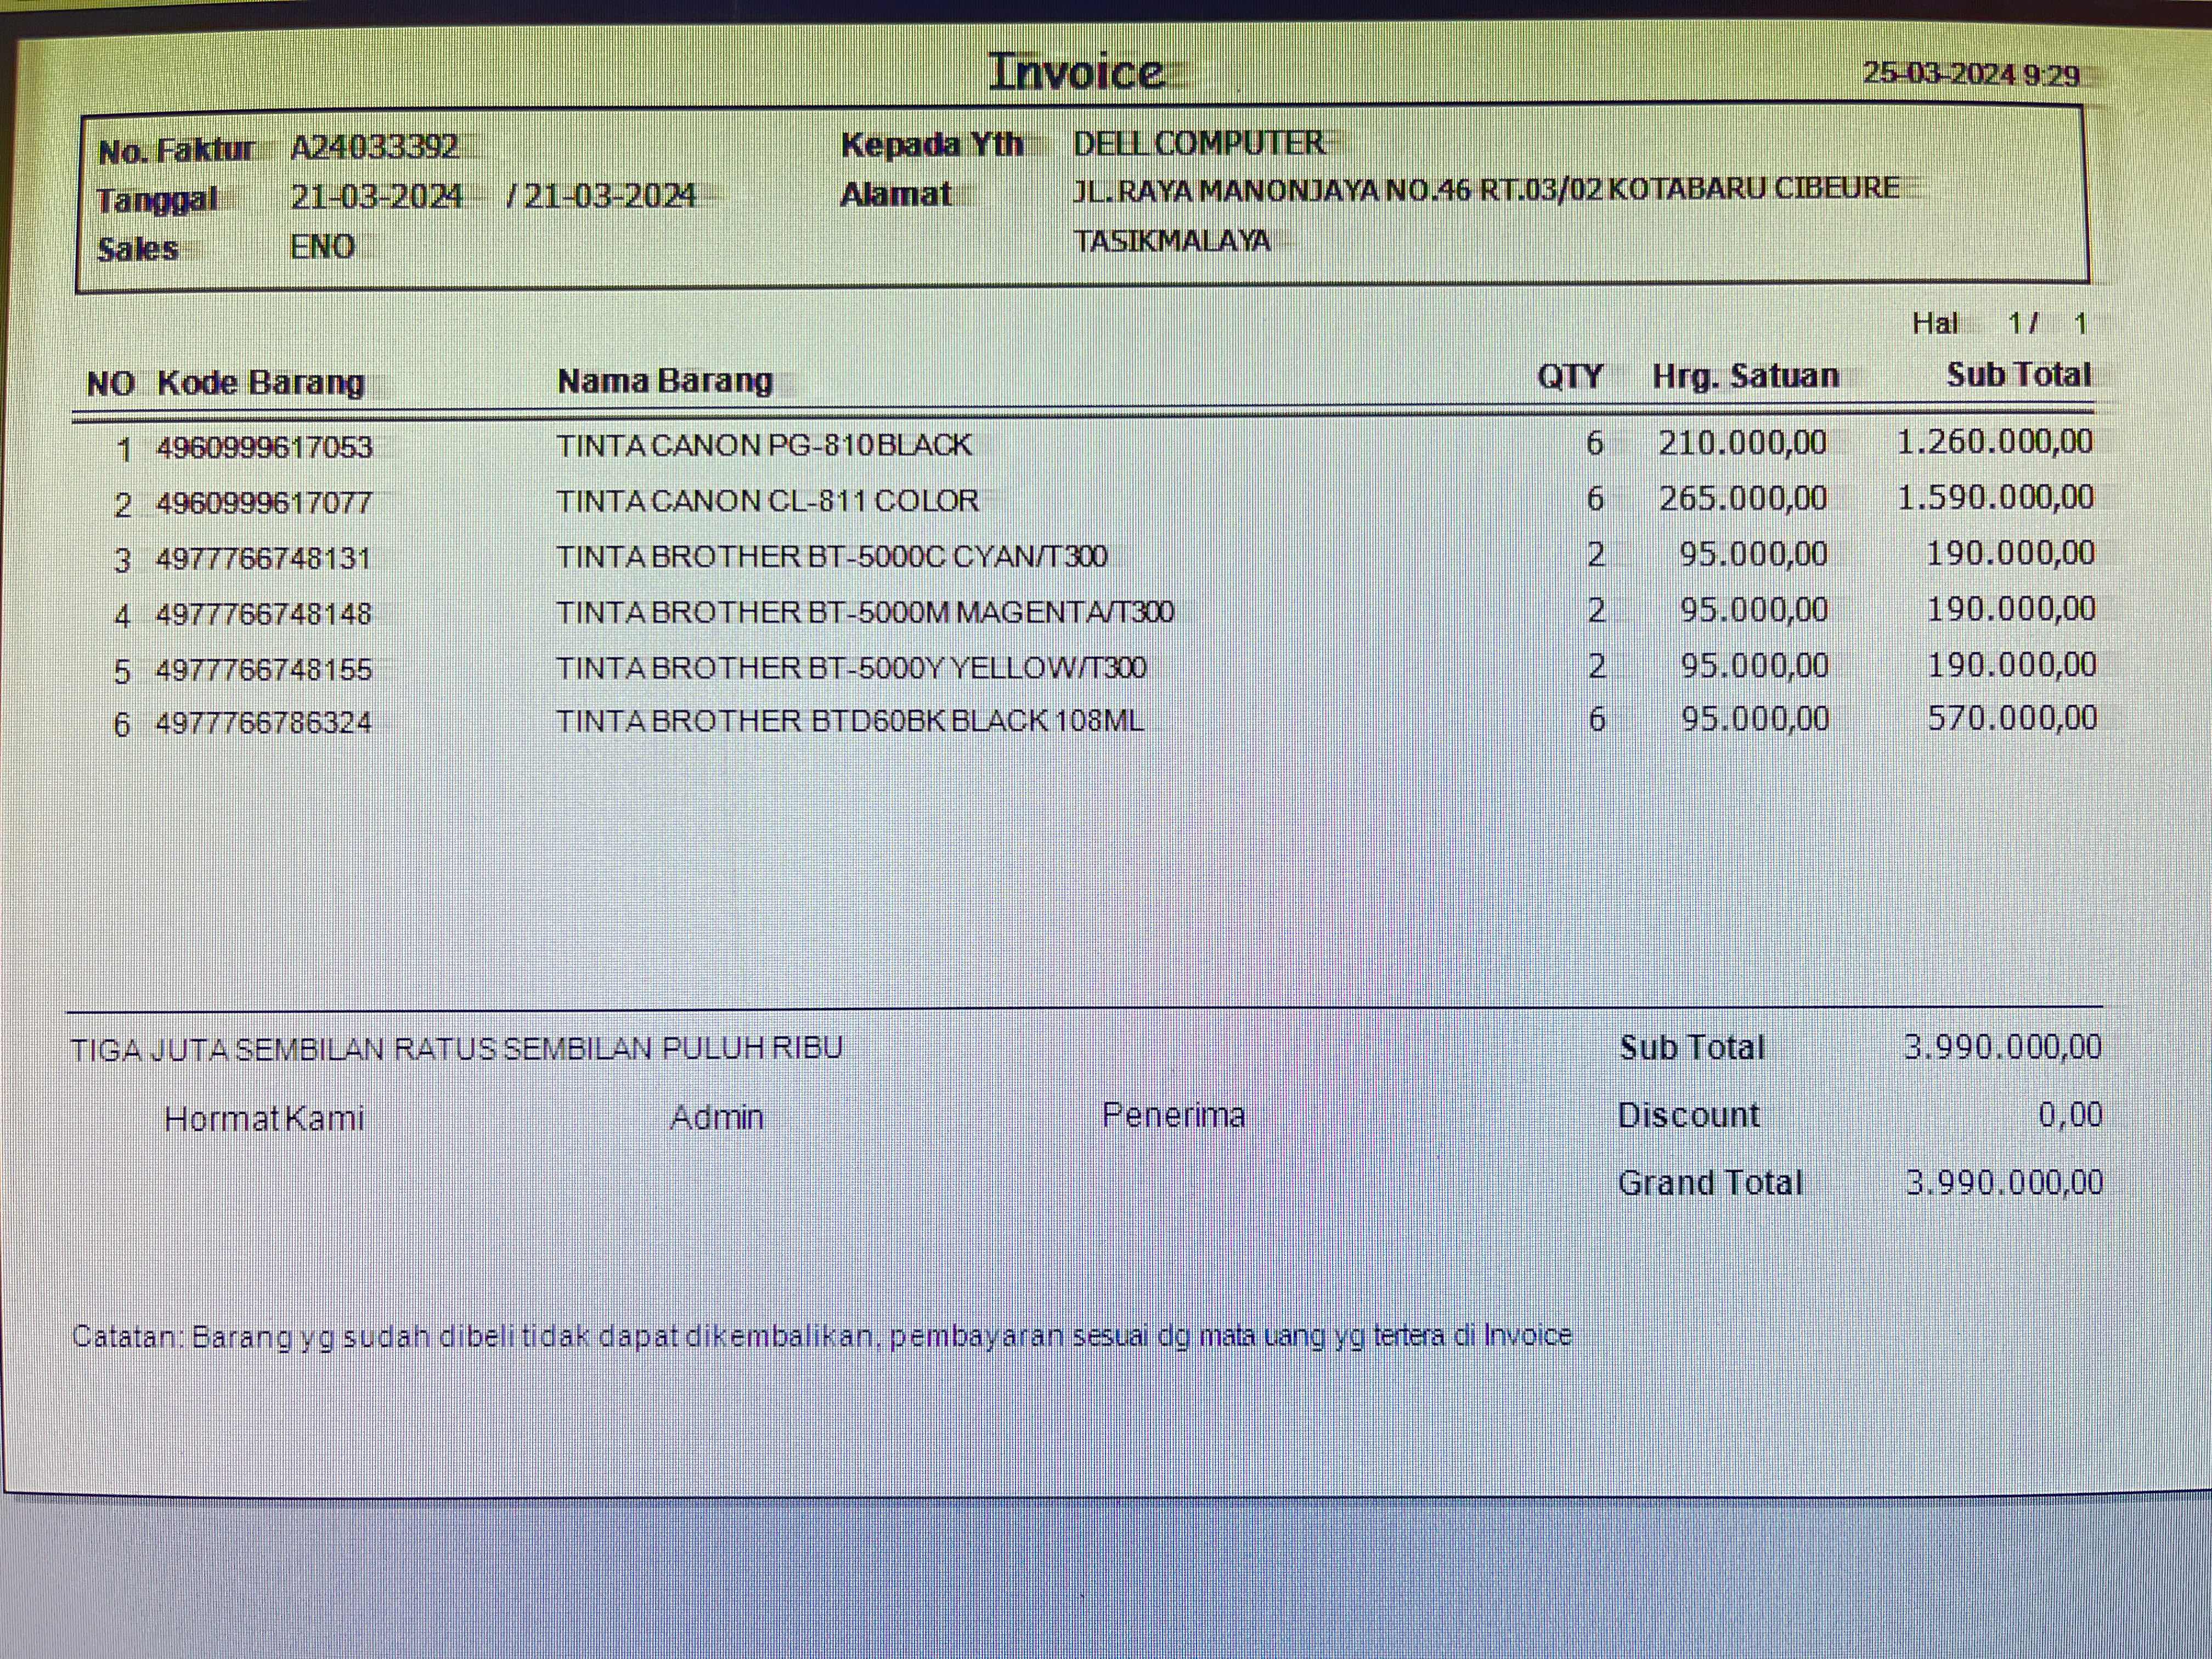2212x1659 pixels.
Task: Click invoice number A24033392
Action: (374, 148)
